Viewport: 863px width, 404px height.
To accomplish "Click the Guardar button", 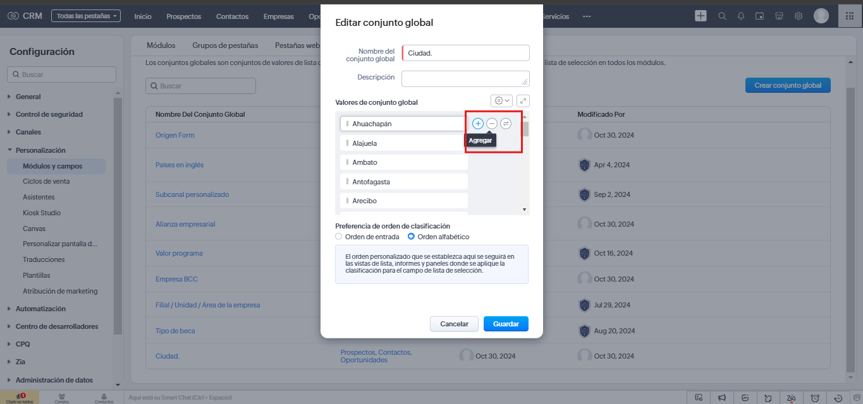I will (x=506, y=324).
